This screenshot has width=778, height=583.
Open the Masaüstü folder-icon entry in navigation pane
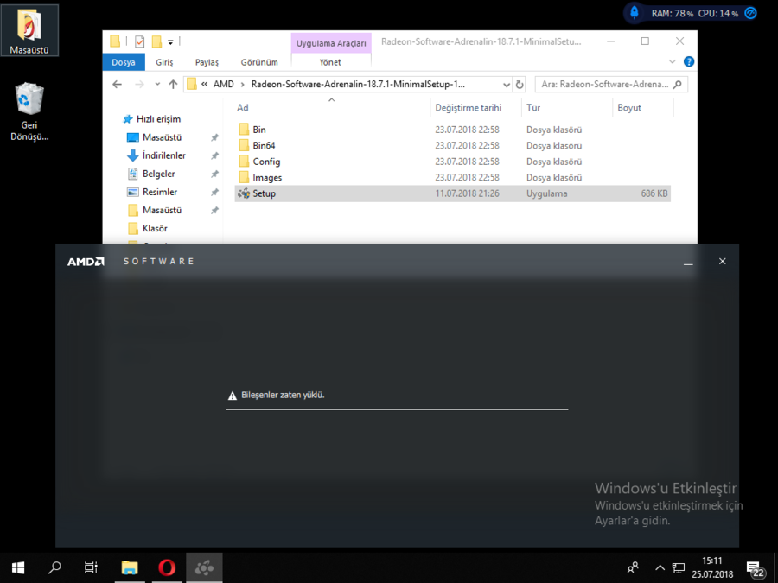[156, 210]
